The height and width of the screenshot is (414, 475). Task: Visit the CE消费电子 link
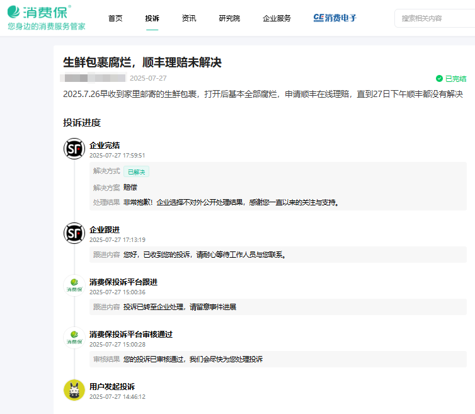[x=335, y=18]
